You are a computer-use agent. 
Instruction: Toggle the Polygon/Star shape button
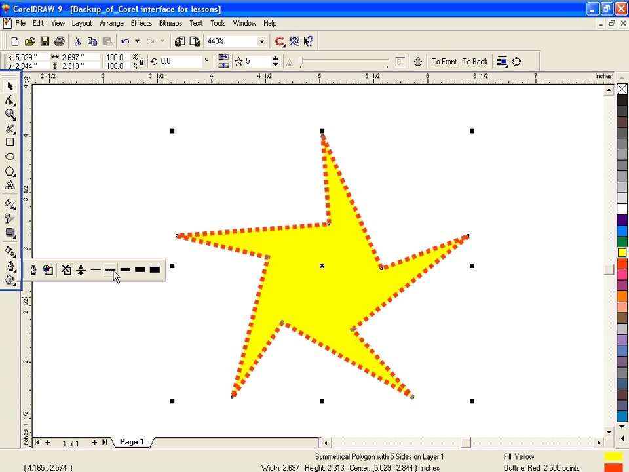pyautogui.click(x=418, y=62)
